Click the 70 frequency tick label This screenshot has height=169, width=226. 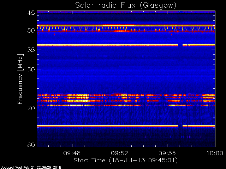[31, 108]
